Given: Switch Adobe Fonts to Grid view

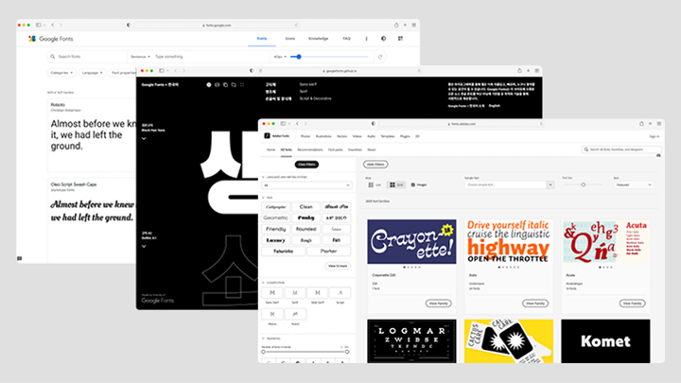Looking at the screenshot, I should 396,185.
